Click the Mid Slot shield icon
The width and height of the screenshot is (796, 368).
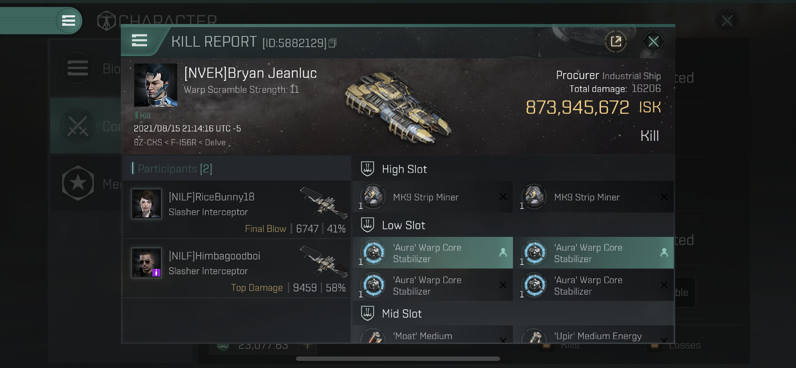[x=367, y=313]
